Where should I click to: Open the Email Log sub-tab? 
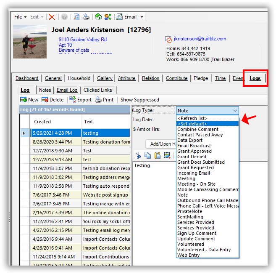[67, 90]
